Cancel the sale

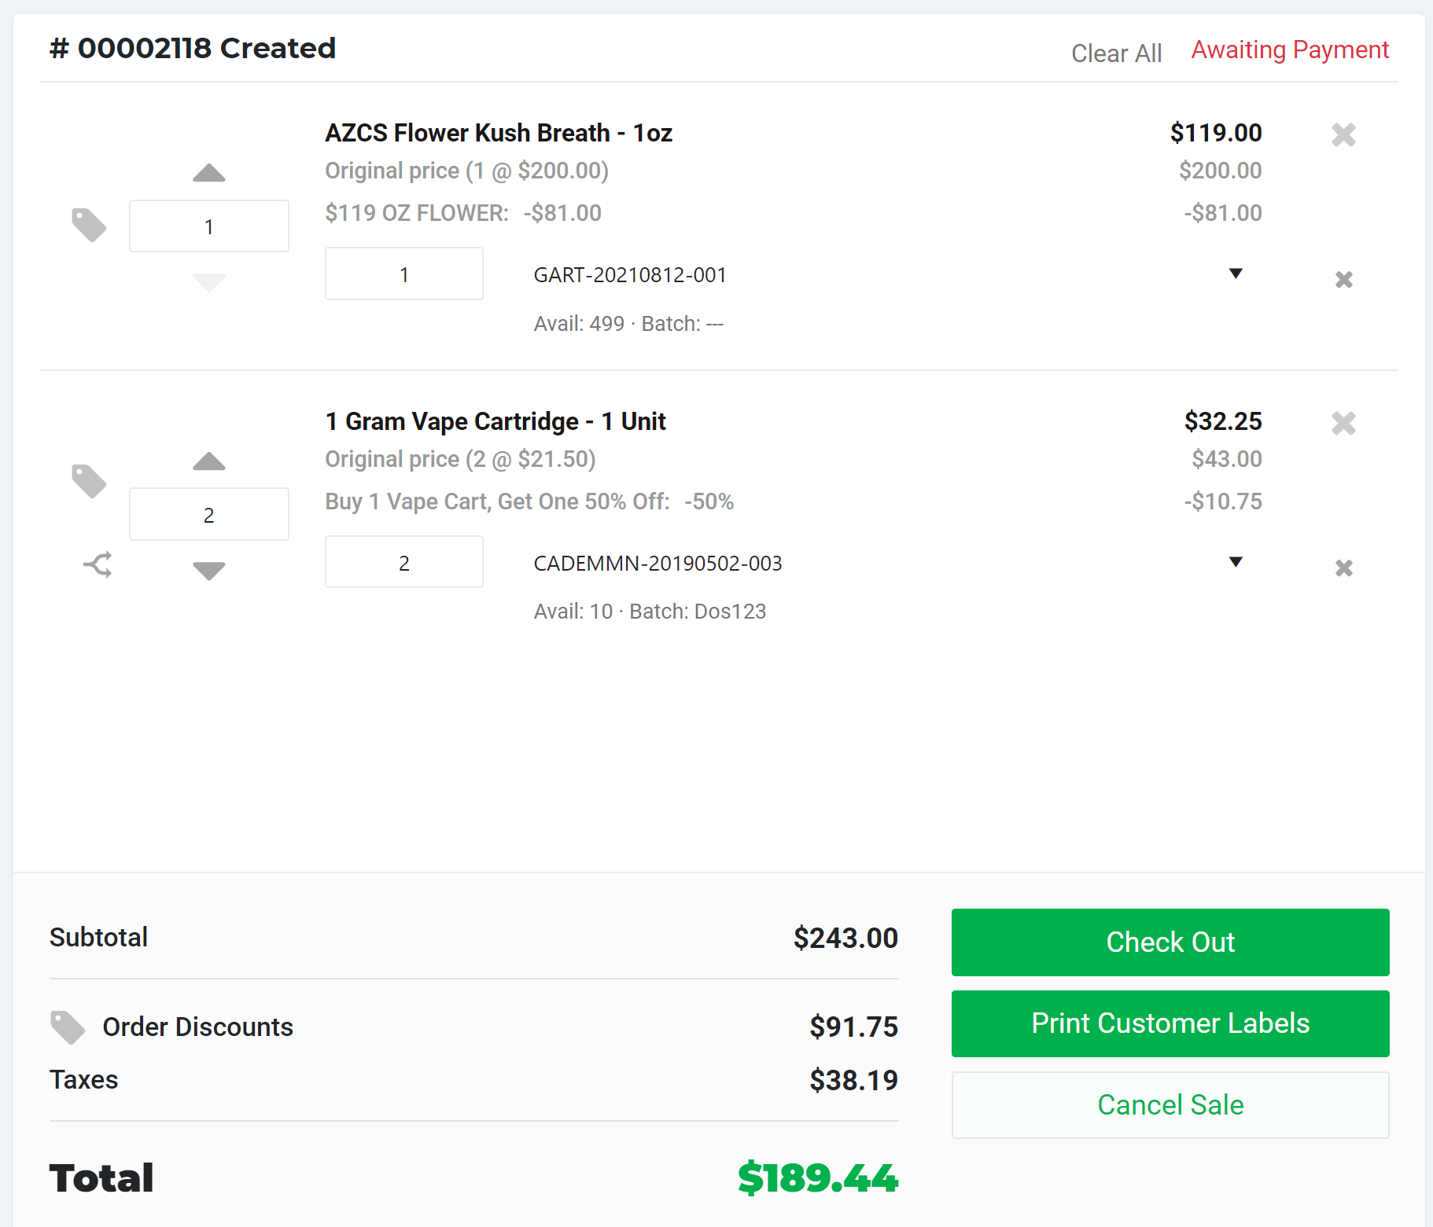[1170, 1105]
